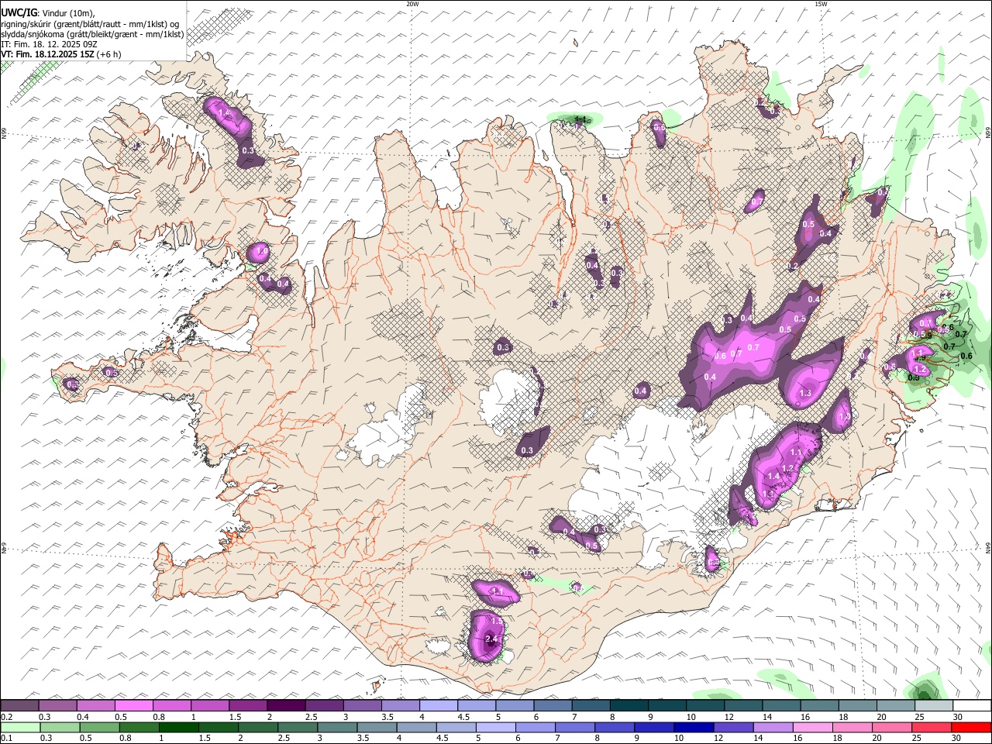Select upper-scale dark teal swatch between 8 and 9
This screenshot has width=992, height=744.
pyautogui.click(x=630, y=705)
